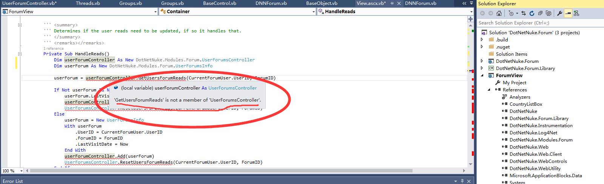Click the local variable icon in tooltip

tap(116, 88)
